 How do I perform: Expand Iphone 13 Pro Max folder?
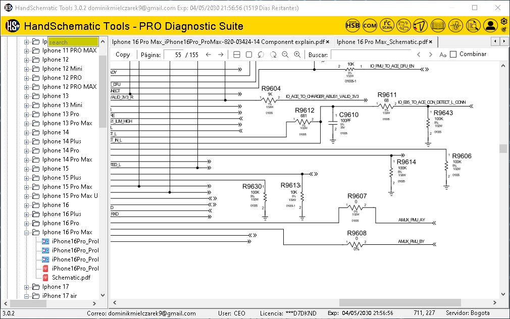pos(26,124)
